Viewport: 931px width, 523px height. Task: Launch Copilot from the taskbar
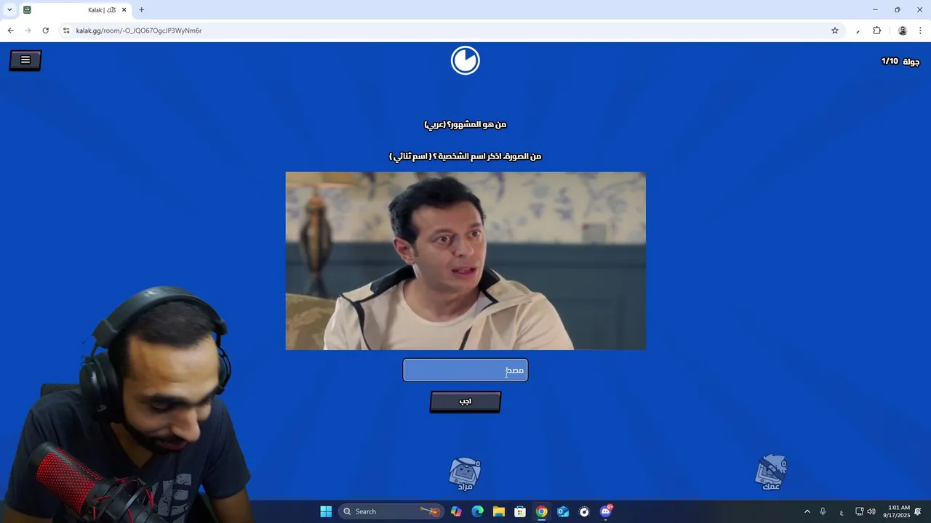456,511
